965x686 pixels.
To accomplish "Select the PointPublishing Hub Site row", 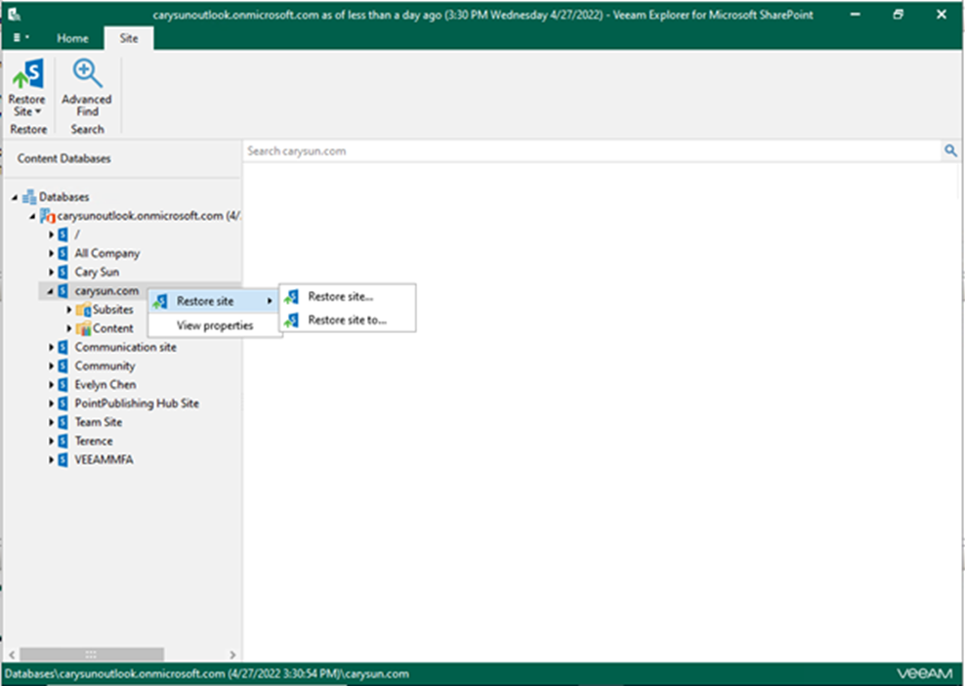I will click(x=137, y=404).
